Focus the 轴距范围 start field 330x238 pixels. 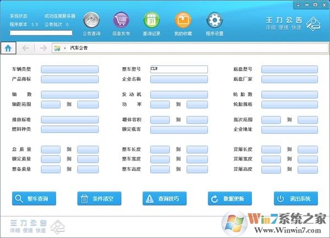point(51,104)
